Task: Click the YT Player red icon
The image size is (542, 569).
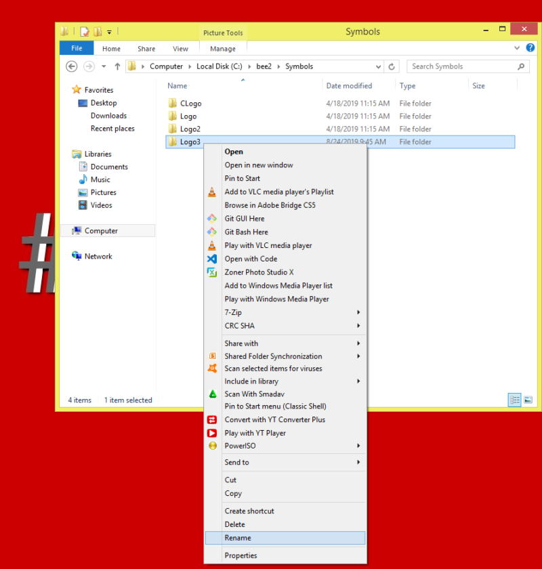Action: [x=211, y=433]
